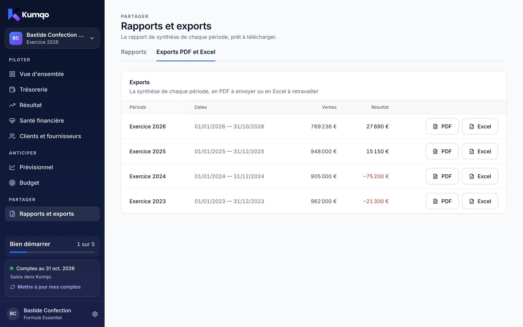The width and height of the screenshot is (523, 327).
Task: Click the Trésorerie wallet icon
Action: point(12,90)
